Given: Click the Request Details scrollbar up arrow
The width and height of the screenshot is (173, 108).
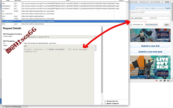Looking at the screenshot, I should [x=102, y=26].
